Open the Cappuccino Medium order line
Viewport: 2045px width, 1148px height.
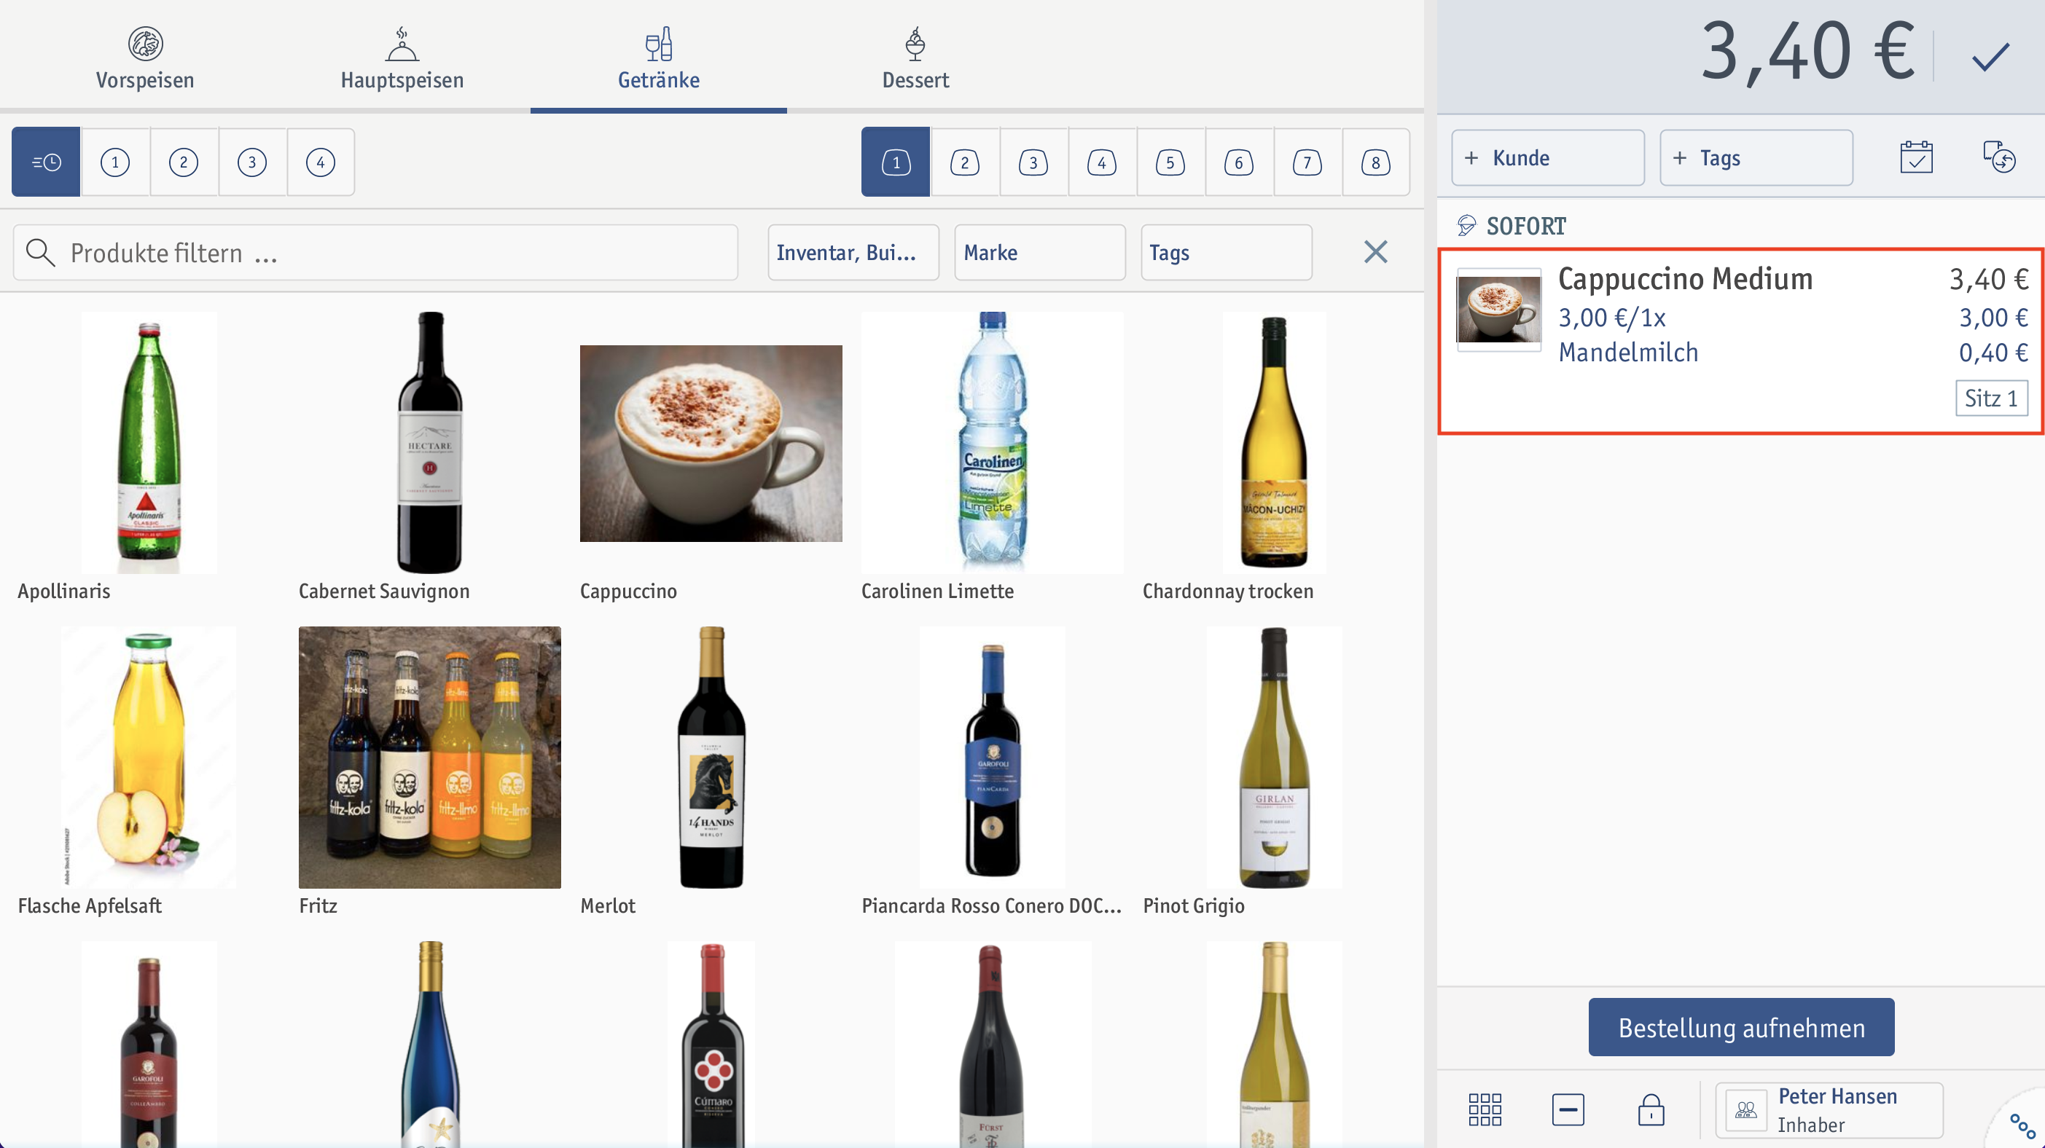pos(1740,341)
